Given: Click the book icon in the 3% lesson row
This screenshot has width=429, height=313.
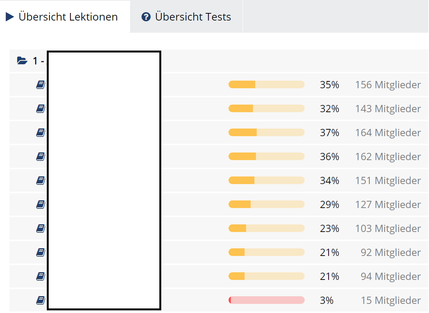Looking at the screenshot, I should [40, 300].
